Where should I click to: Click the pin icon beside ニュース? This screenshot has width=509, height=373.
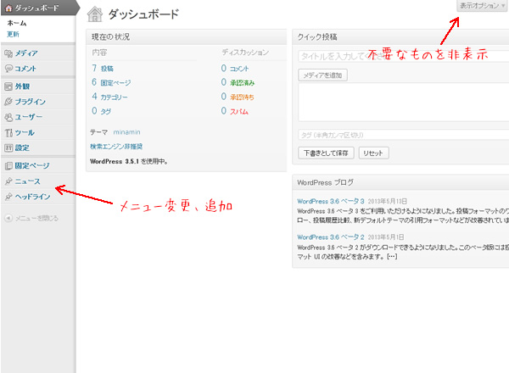point(8,181)
